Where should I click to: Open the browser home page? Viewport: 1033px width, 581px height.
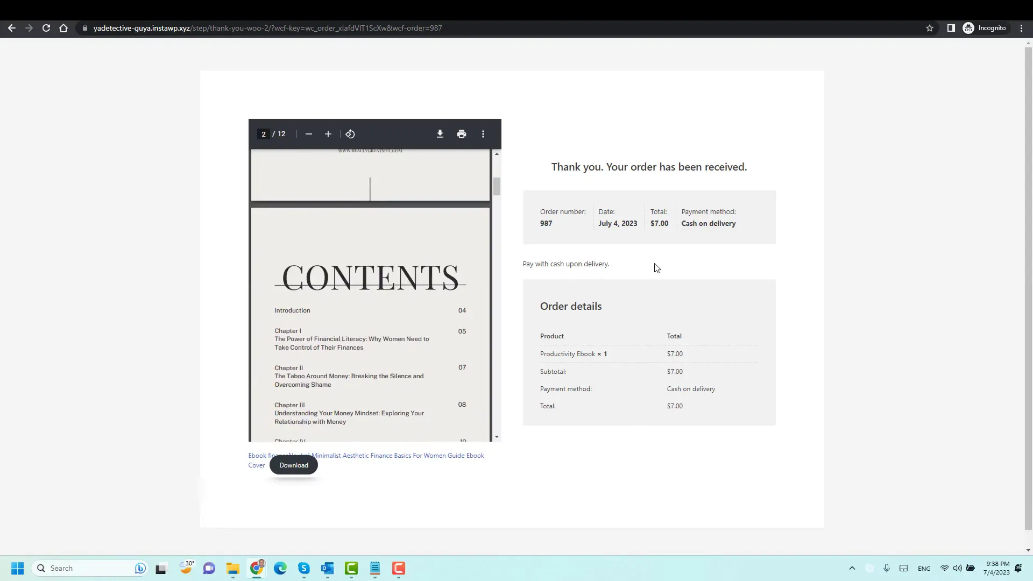tap(63, 28)
